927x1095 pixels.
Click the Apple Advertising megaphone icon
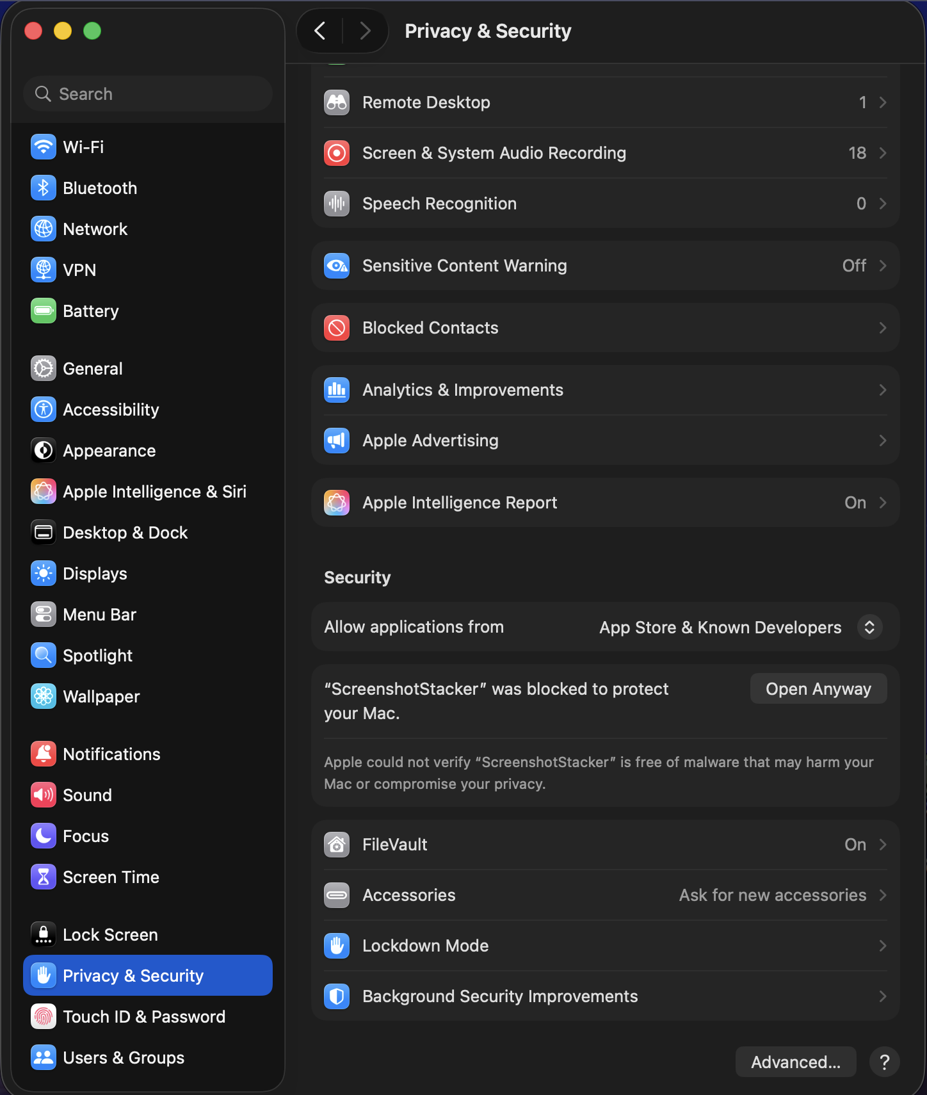pos(337,441)
